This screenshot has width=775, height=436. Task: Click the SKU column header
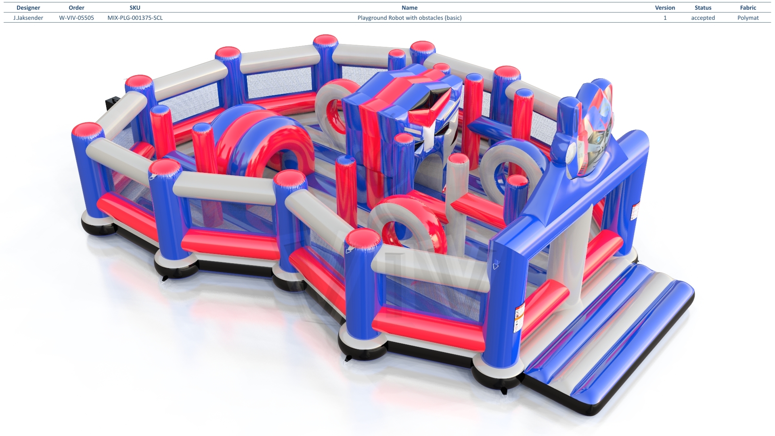click(135, 8)
